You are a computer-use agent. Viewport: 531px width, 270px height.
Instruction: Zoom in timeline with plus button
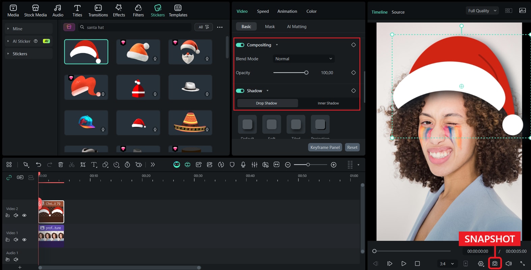(334, 164)
